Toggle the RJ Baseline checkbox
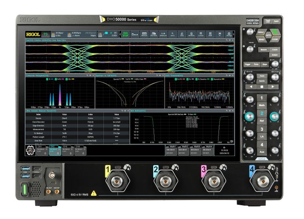The image size is (304, 219). 197,79
